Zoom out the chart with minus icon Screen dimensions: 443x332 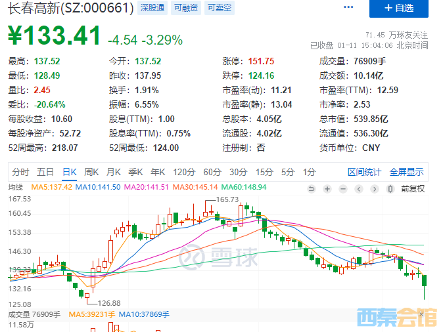342,188
